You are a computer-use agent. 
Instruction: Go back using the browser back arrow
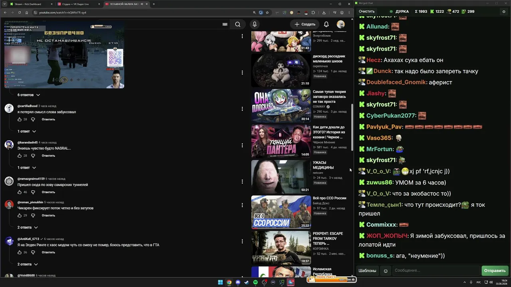6,12
